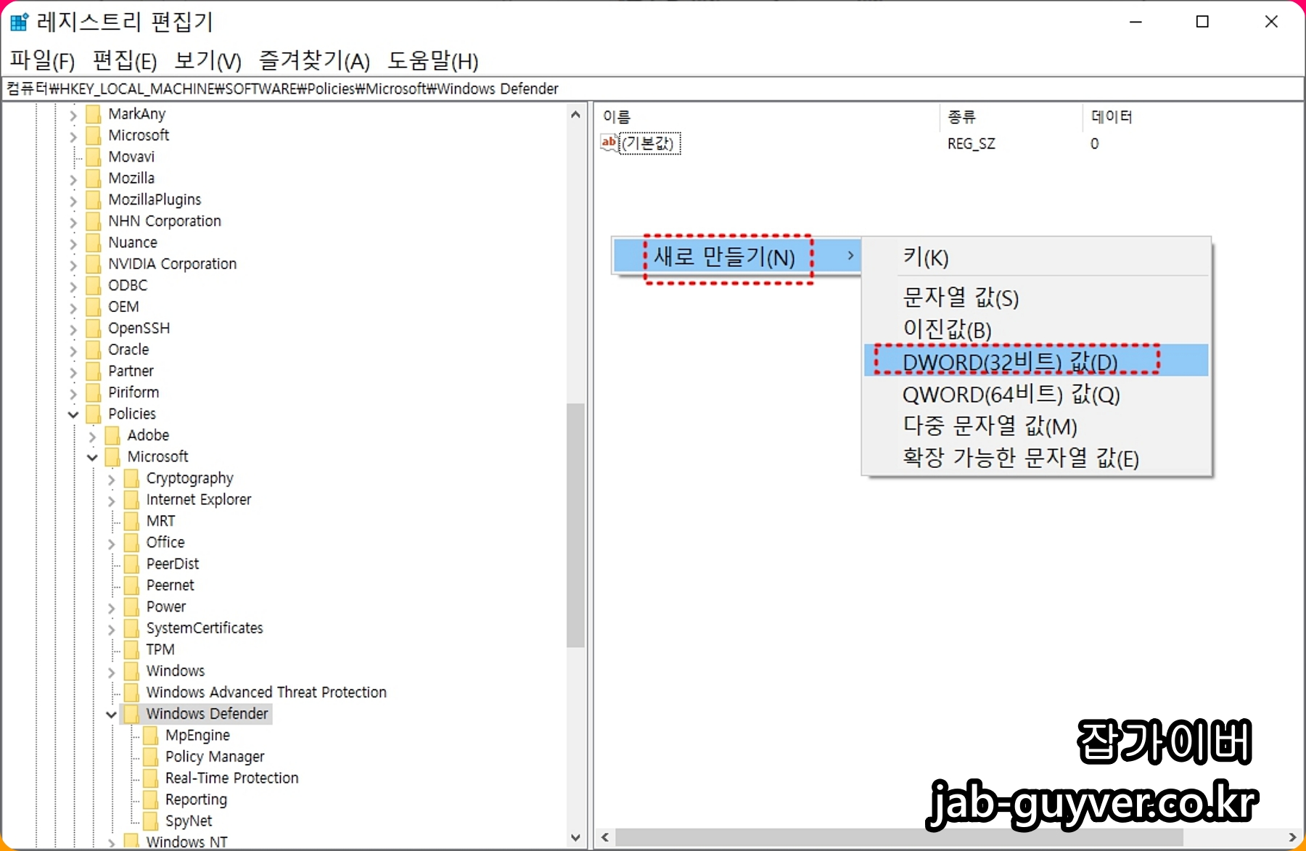Click the Registry Editor title bar icon
Viewport: 1306px width, 851px height.
pos(19,22)
